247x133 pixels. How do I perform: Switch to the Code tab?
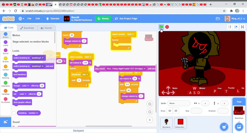tap(9, 28)
